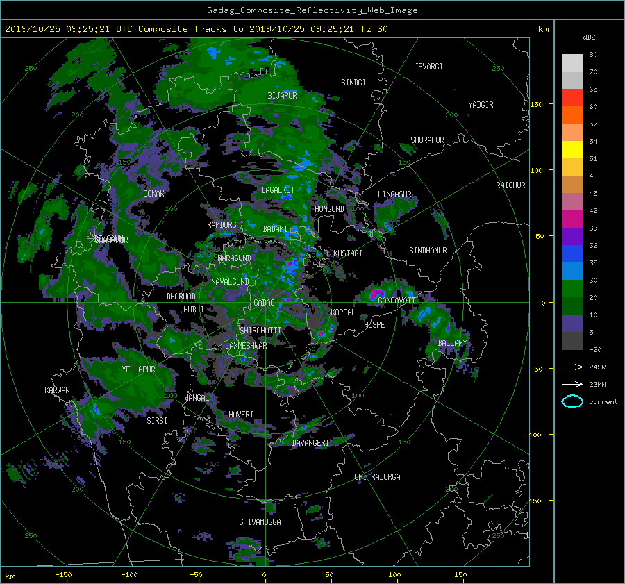625x584 pixels.
Task: Click the 'GOKAK' city label
Action: click(x=153, y=194)
